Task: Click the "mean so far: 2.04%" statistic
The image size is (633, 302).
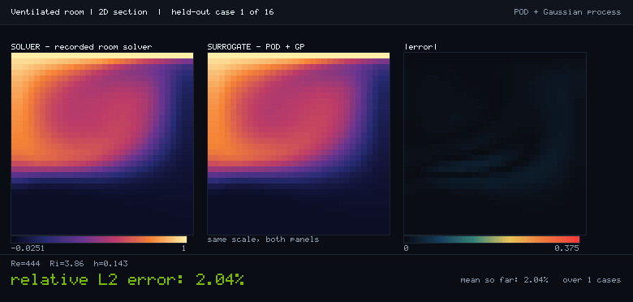Action: [504, 280]
